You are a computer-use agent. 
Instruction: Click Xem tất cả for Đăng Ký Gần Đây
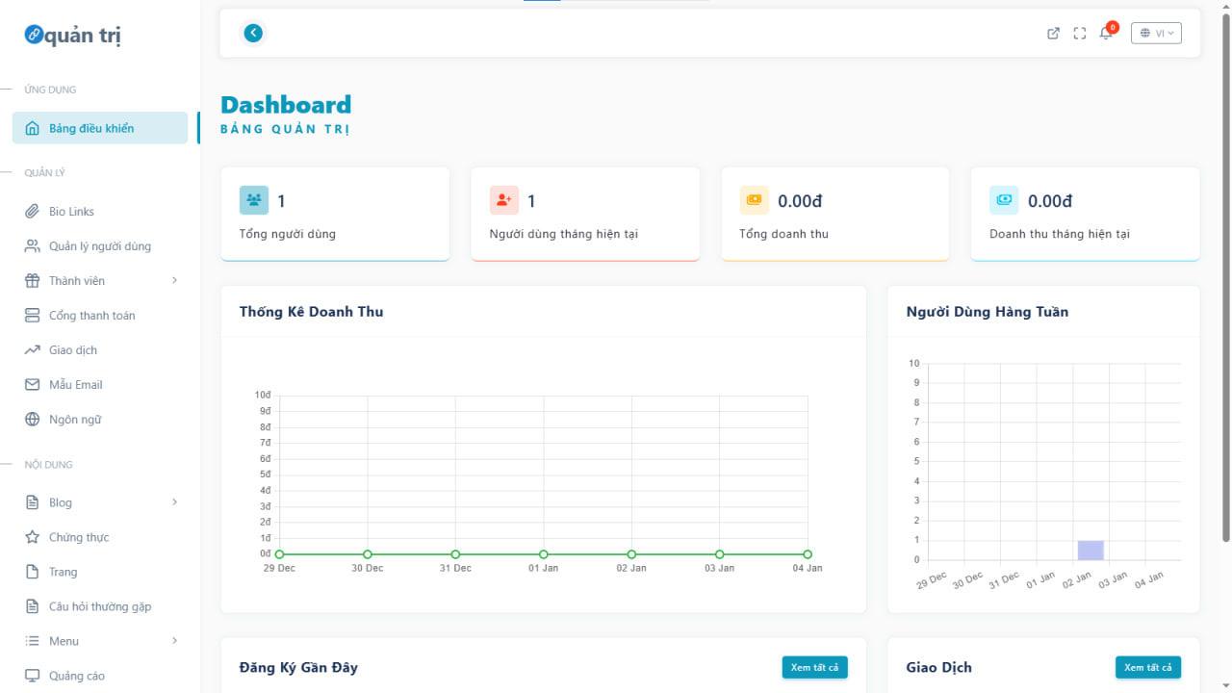(814, 667)
